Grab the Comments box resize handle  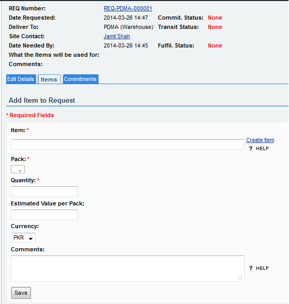click(240, 278)
